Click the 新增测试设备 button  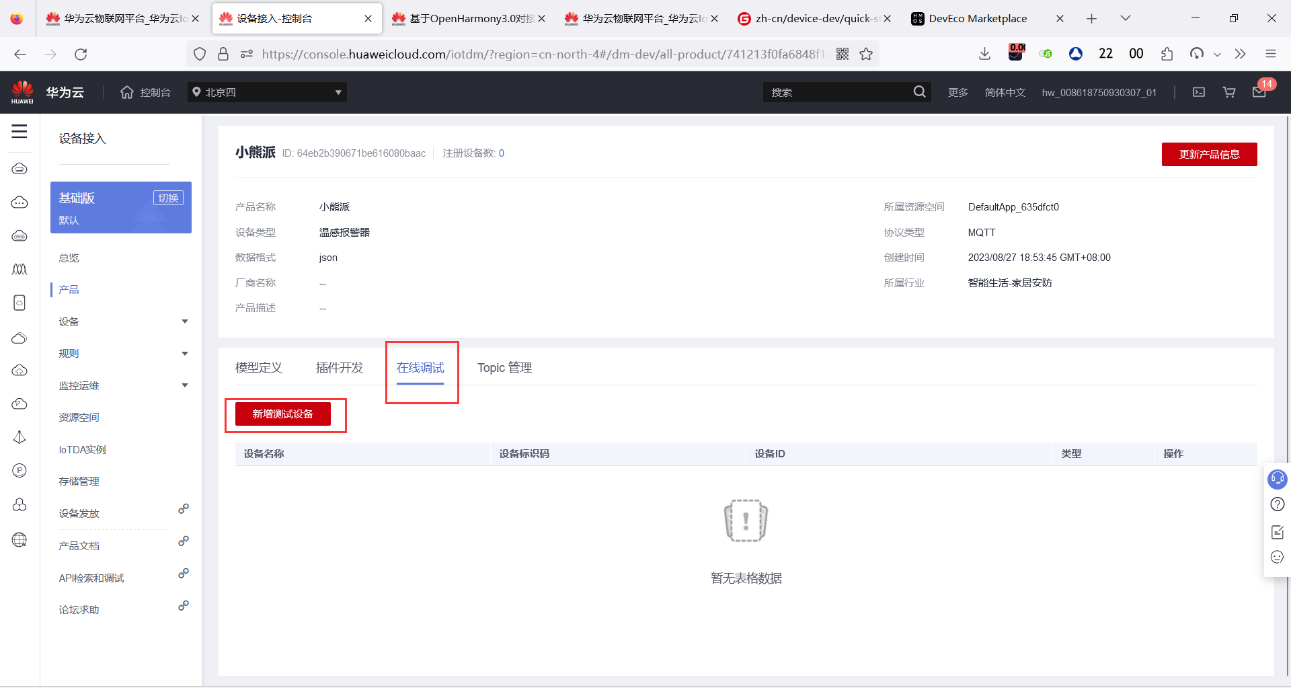[x=283, y=414]
